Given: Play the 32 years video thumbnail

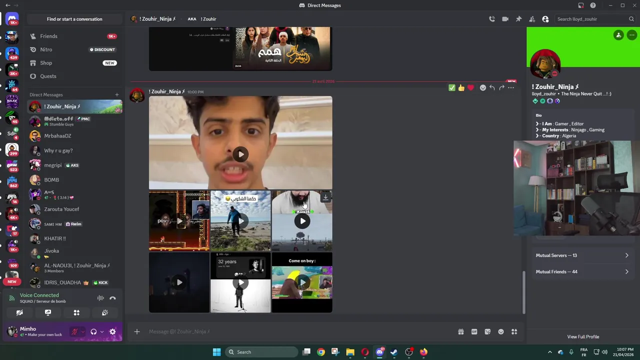Looking at the screenshot, I should [x=240, y=282].
